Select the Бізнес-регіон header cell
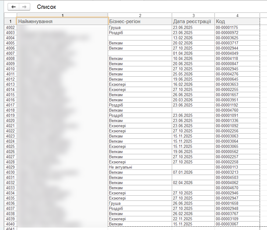This screenshot has width=267, height=230. click(x=140, y=21)
